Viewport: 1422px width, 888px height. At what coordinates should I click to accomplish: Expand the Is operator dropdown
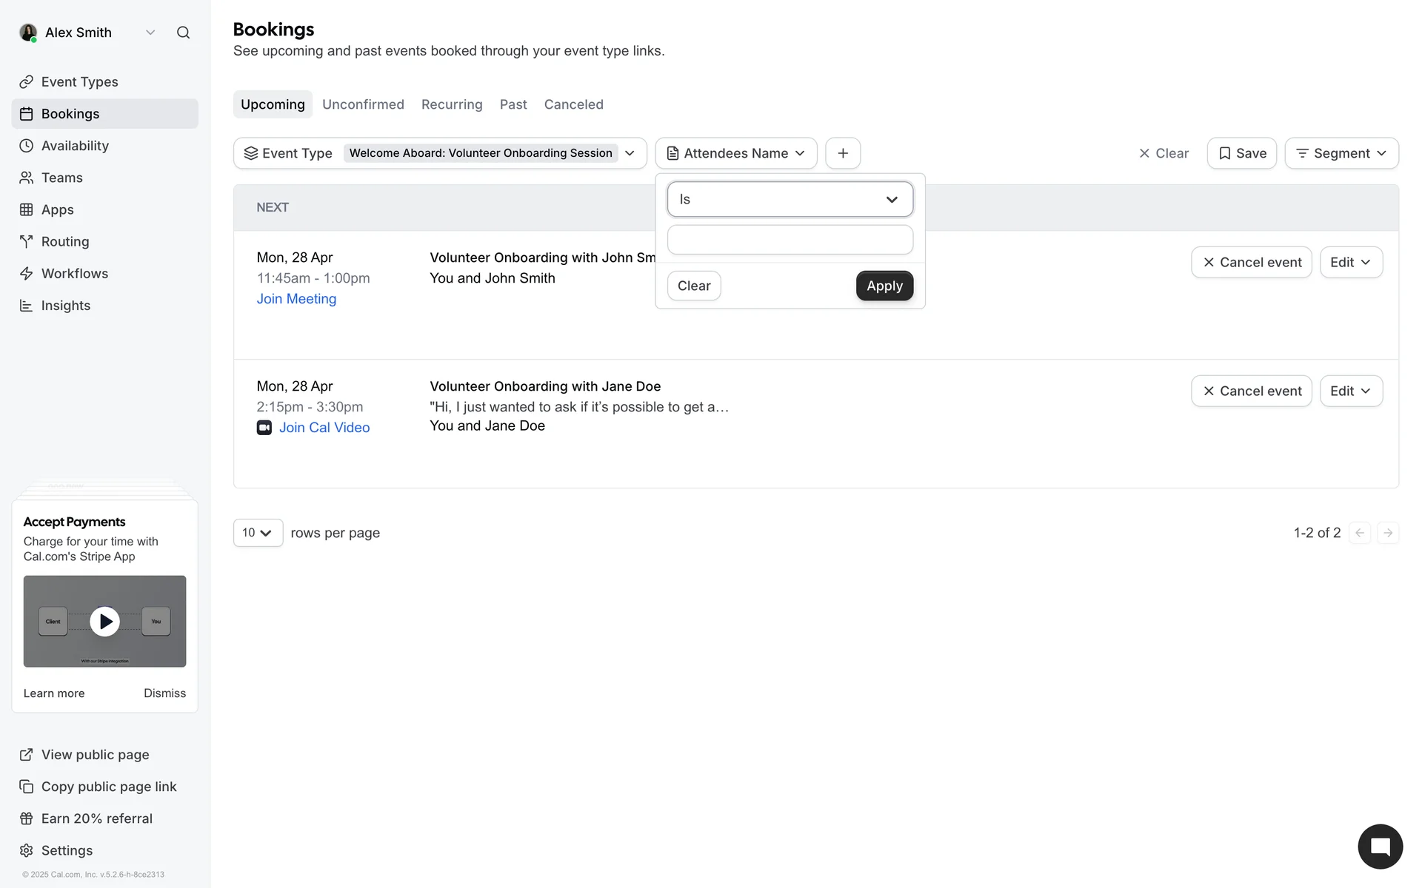click(x=790, y=200)
